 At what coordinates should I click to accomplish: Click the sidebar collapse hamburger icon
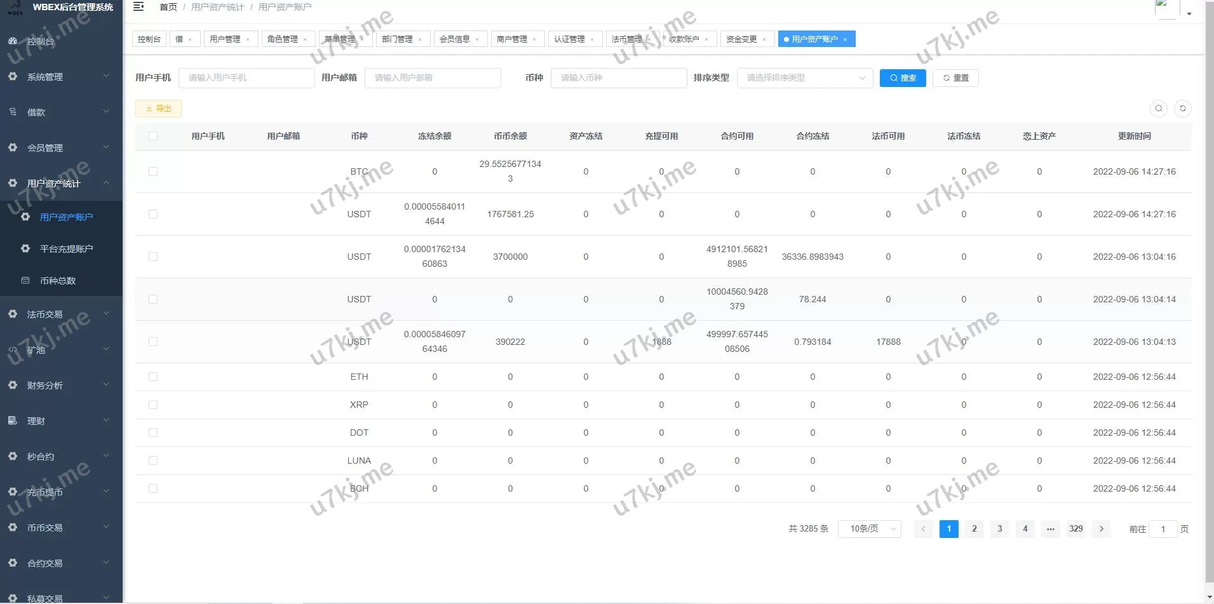pyautogui.click(x=138, y=7)
